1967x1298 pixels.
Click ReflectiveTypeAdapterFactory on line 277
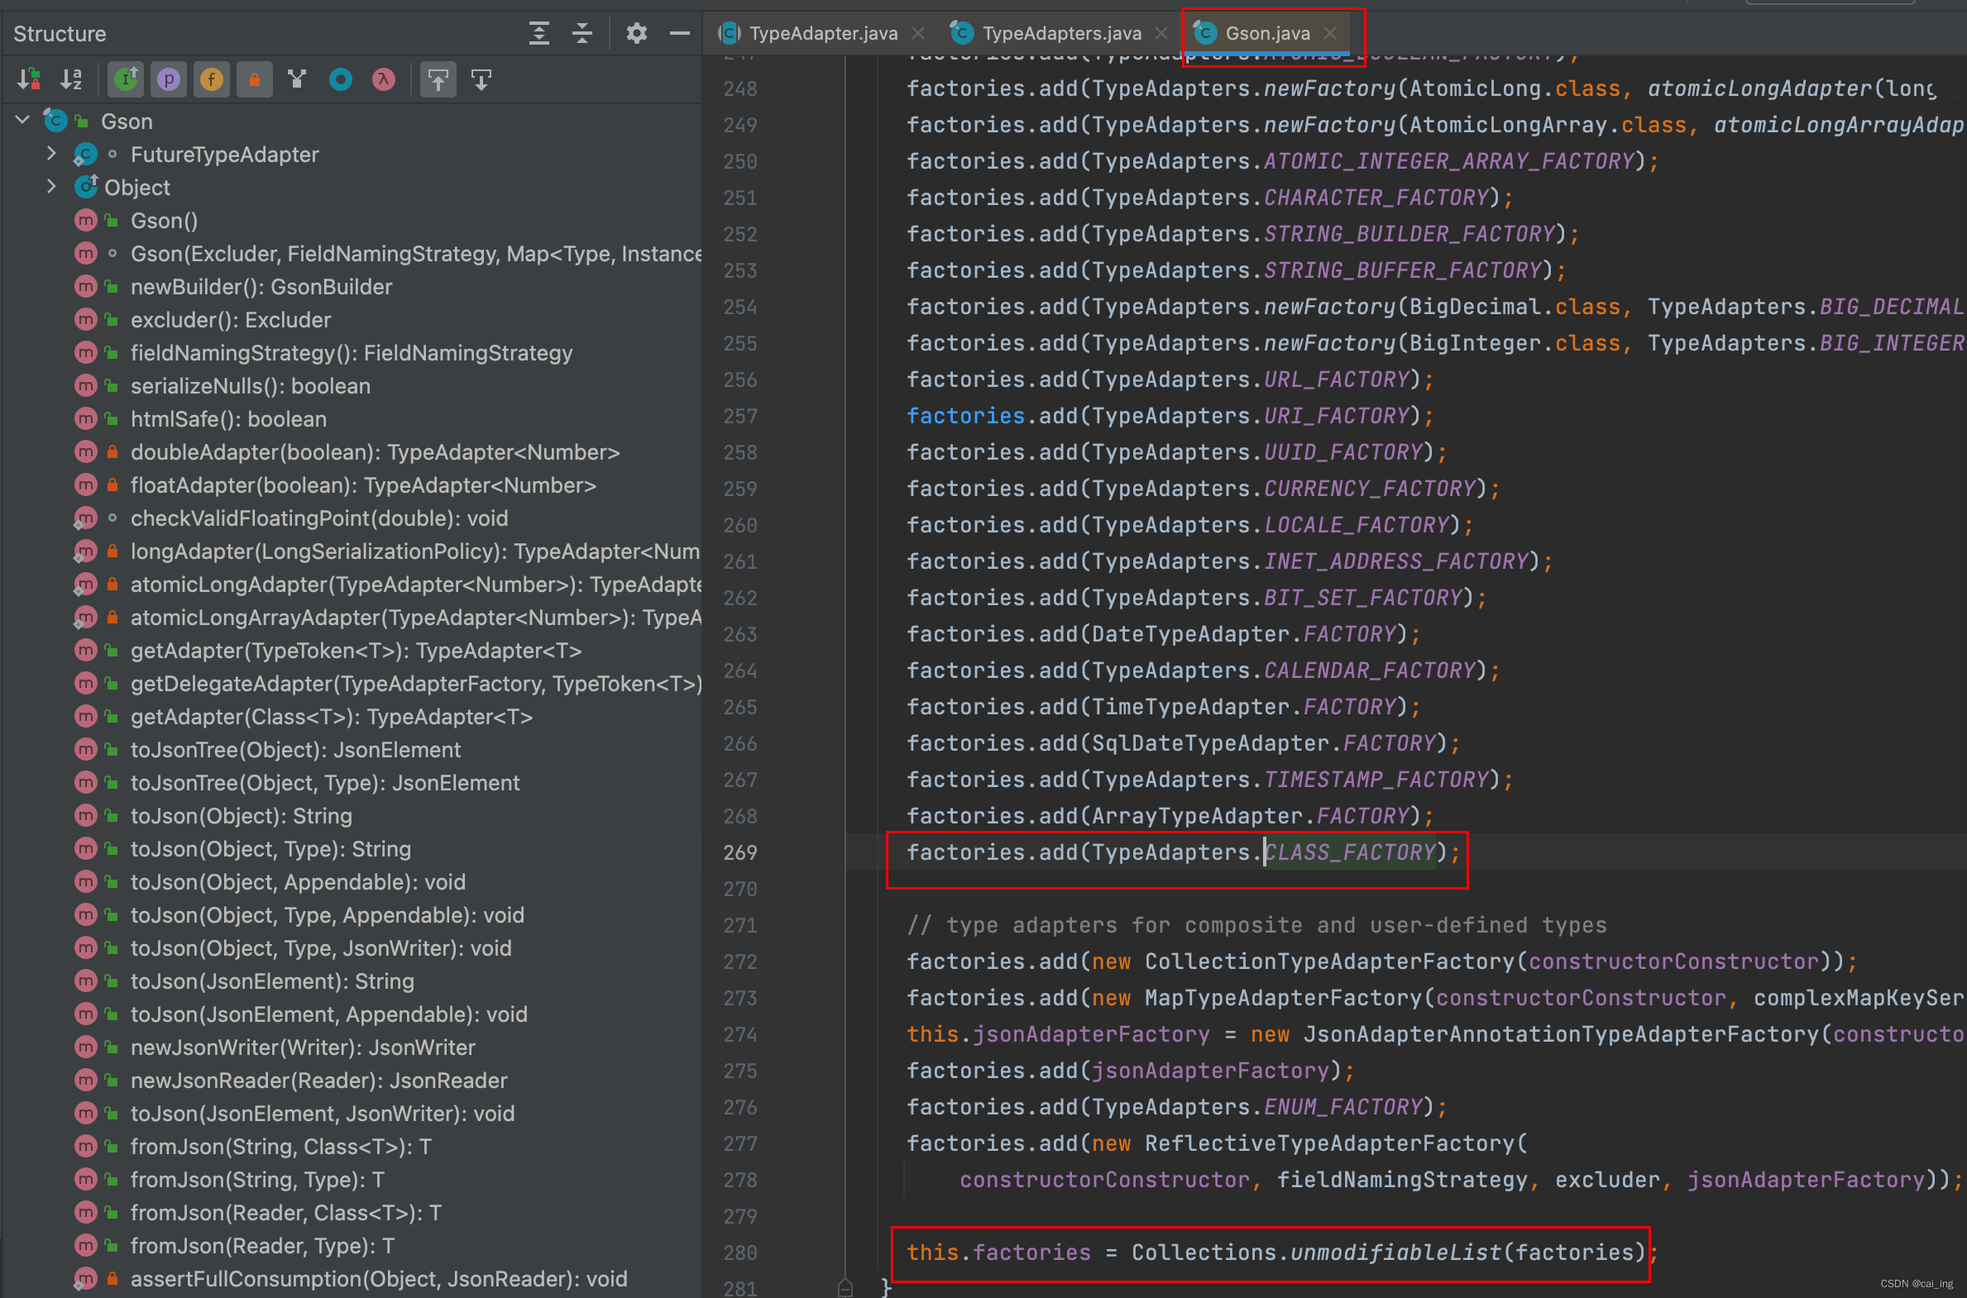tap(1329, 1143)
